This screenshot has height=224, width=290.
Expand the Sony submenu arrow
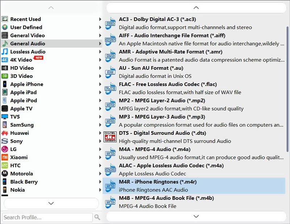click(x=100, y=141)
